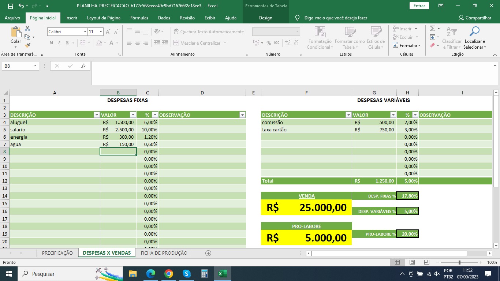Screen dimensions: 500x281
Task: Open the VALOR filter in Despesas Fixas
Action: coord(133,115)
